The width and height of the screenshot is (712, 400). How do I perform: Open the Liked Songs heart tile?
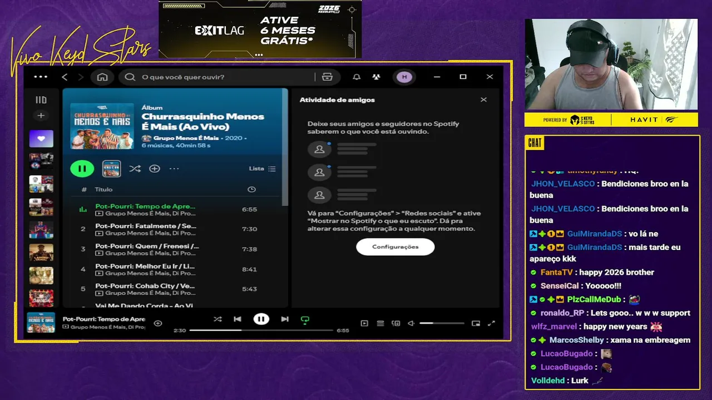click(41, 139)
